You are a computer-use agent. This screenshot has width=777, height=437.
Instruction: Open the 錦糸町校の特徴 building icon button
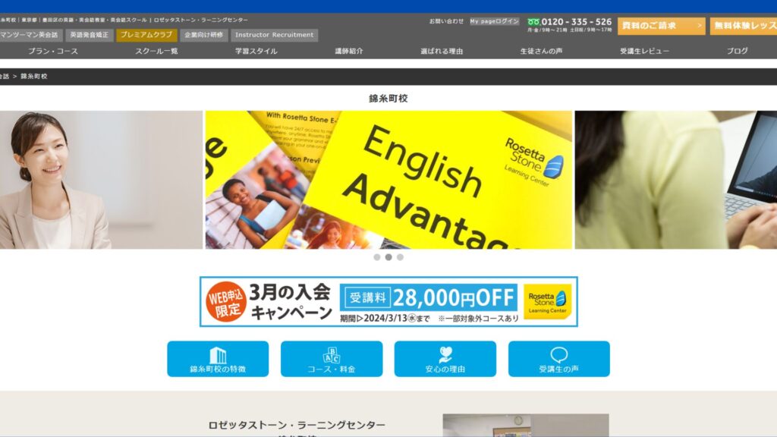tap(218, 359)
